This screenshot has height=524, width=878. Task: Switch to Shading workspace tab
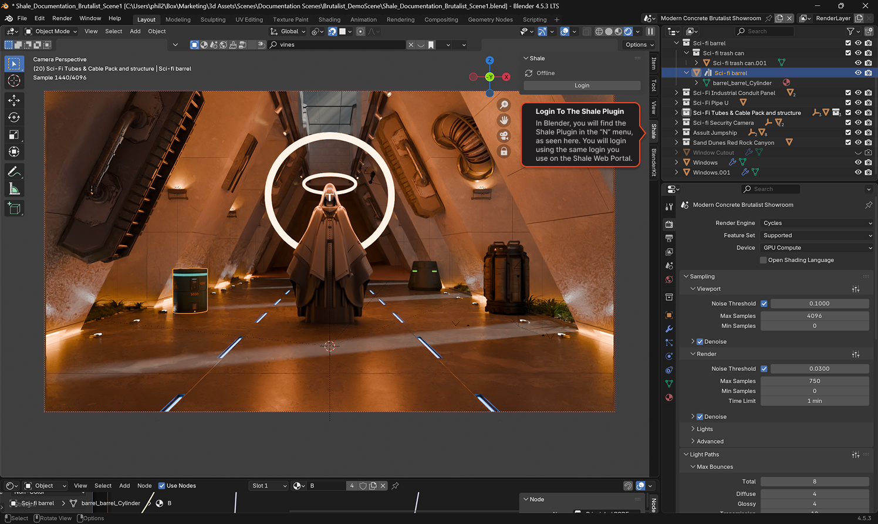(329, 19)
